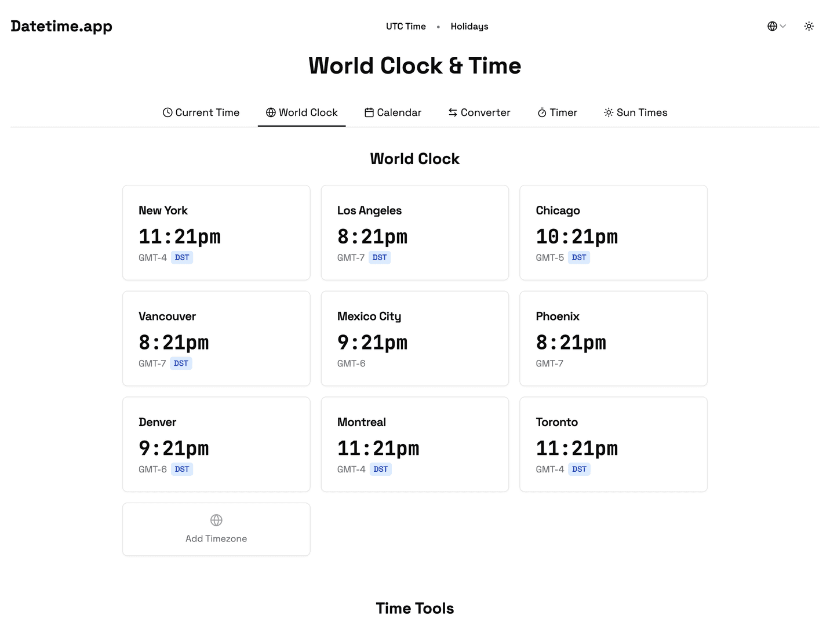
Task: Open the Holidays link
Action: tap(469, 26)
